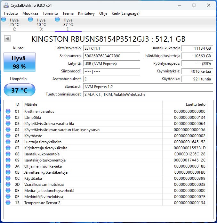Open the Tiedosto menu
Image resolution: width=217 pixels, height=223 pixels.
[11, 13]
